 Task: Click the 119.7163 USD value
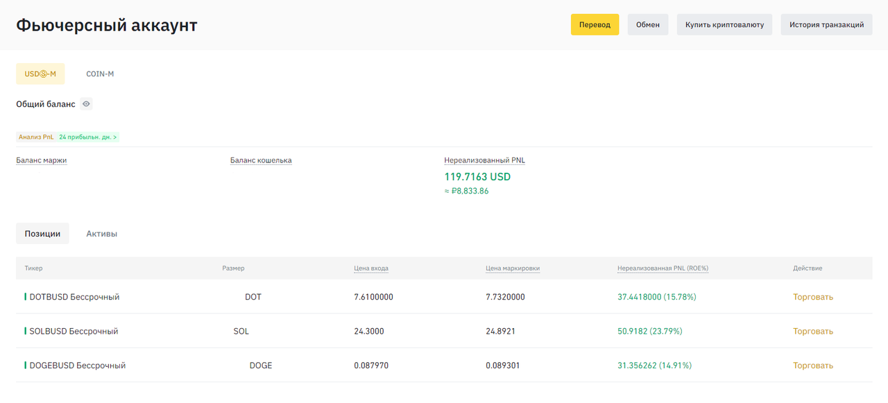point(477,177)
